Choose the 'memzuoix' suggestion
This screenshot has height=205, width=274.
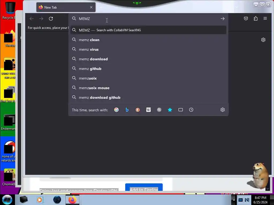tap(148, 78)
